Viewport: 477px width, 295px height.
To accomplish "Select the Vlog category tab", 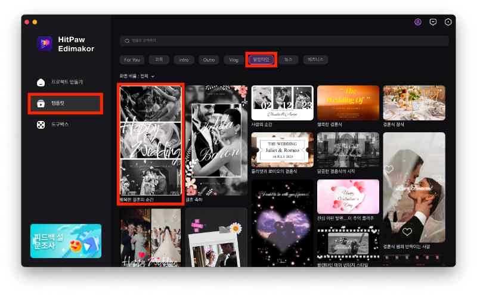I will click(x=234, y=60).
